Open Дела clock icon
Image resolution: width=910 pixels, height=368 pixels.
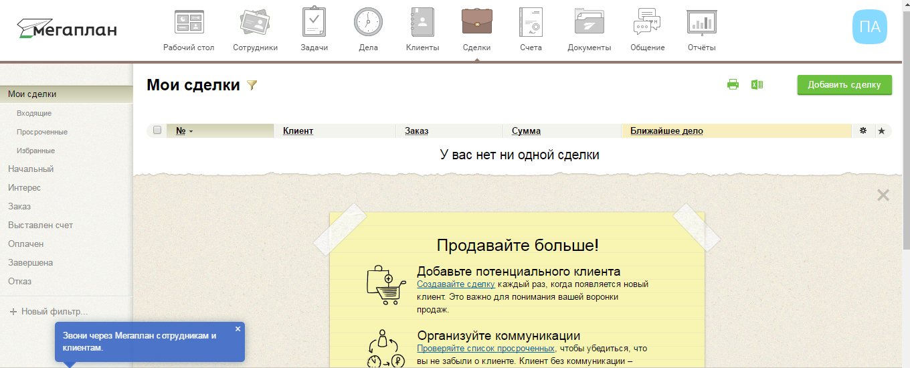(368, 22)
